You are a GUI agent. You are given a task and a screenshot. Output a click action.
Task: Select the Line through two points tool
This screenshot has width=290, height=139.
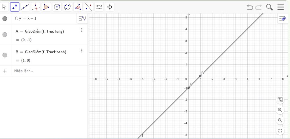(x=25, y=7)
